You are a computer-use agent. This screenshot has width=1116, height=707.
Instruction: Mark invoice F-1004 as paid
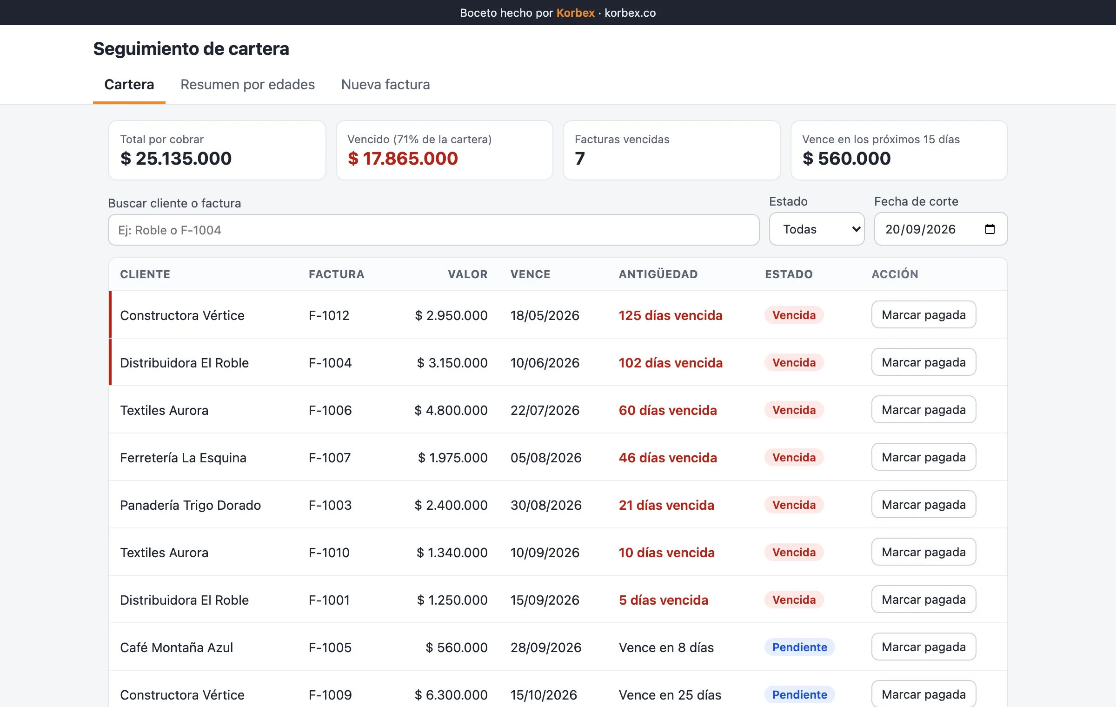coord(923,362)
